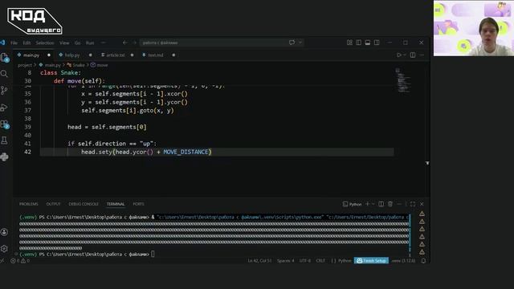
Task: Open the Go menu
Action: coord(77,43)
